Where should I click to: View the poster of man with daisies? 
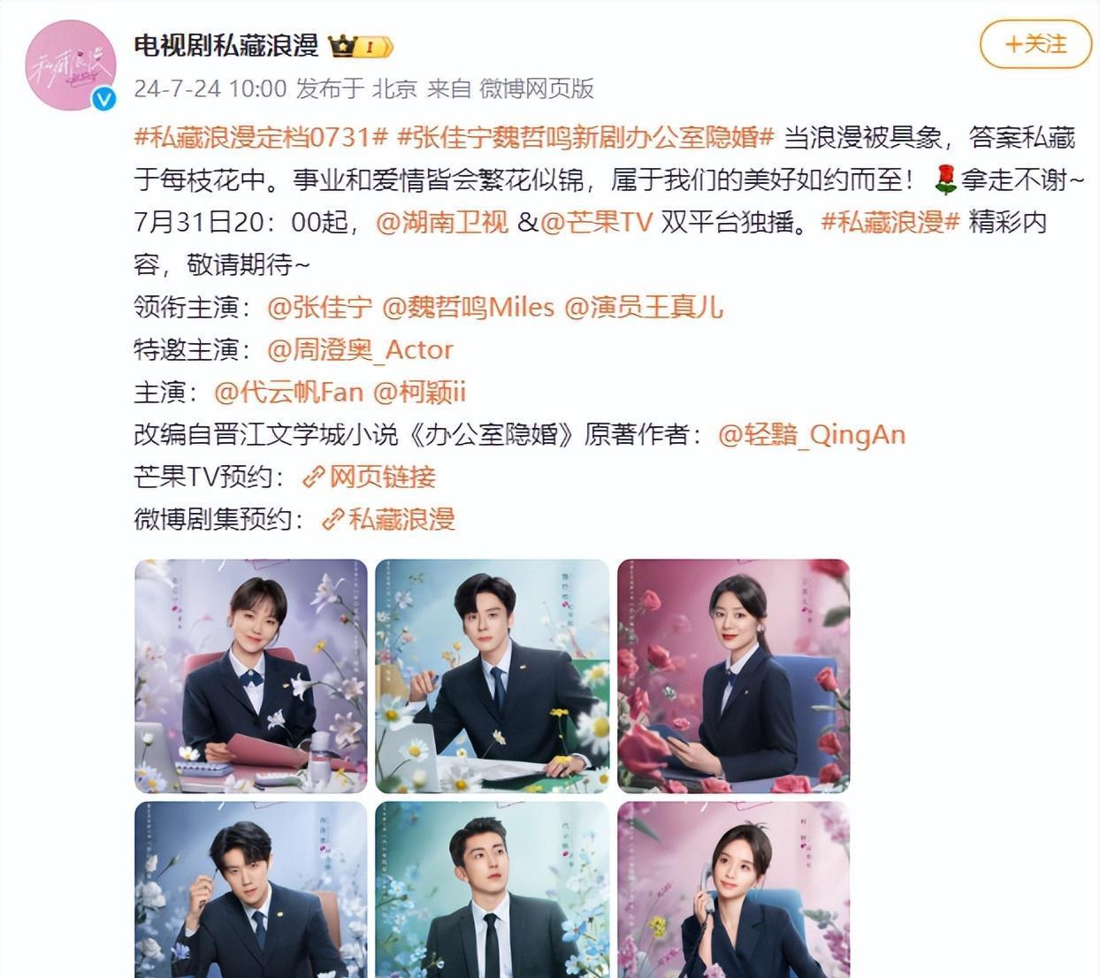pyautogui.click(x=493, y=676)
